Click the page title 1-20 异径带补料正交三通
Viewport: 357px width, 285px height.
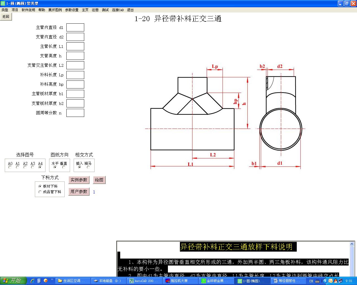tap(178, 19)
